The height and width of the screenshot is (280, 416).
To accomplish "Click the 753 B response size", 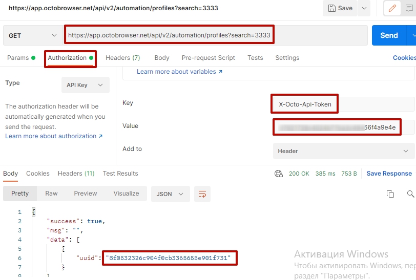I will (x=349, y=174).
